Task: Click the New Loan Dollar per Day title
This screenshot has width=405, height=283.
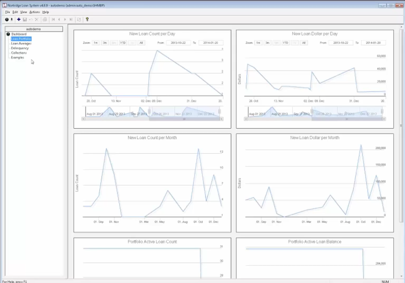Action: [x=315, y=34]
